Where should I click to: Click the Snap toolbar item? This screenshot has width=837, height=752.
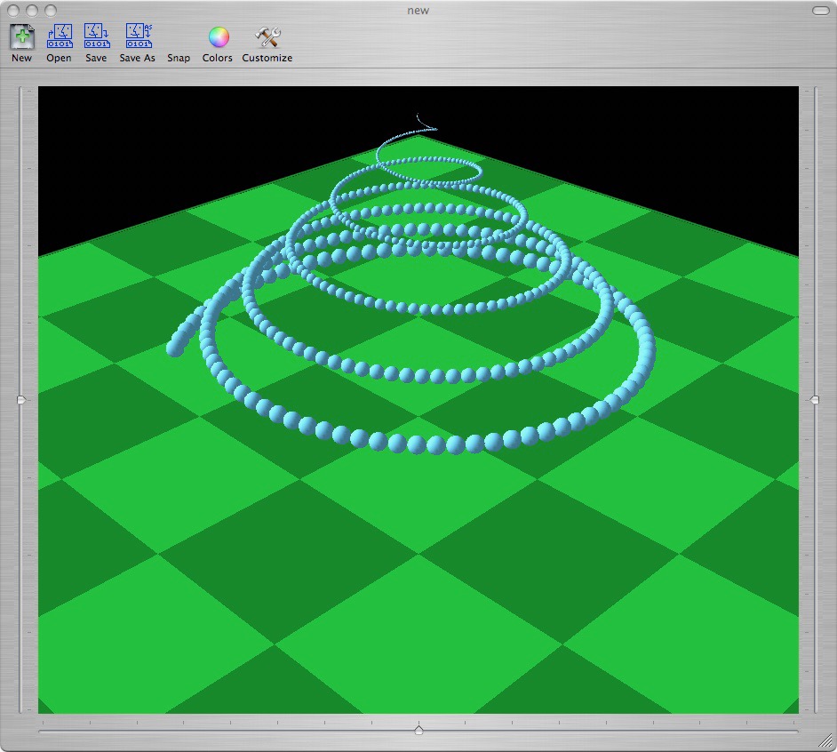coord(179,58)
